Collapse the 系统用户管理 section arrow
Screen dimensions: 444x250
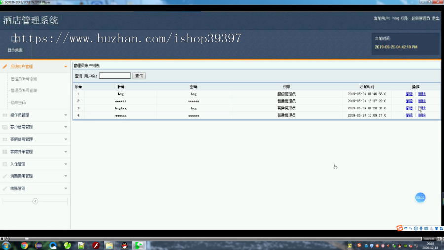click(x=66, y=66)
